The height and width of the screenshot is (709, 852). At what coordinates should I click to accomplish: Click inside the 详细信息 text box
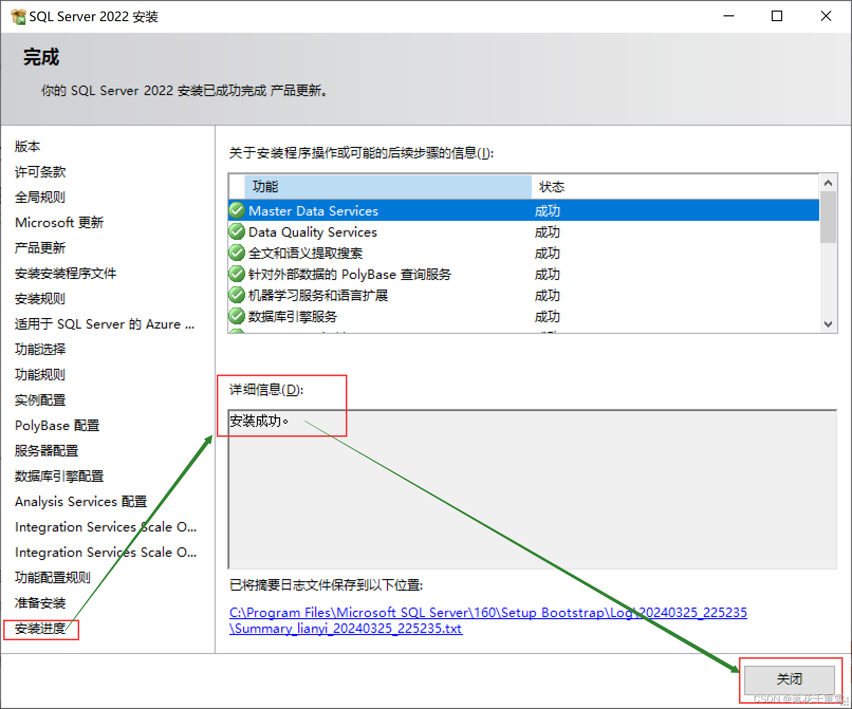pos(532,489)
